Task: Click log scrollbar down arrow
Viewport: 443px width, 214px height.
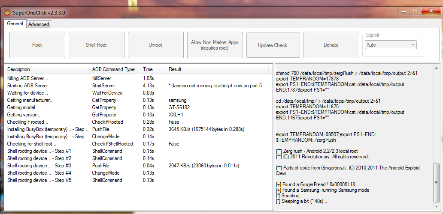Action: [x=436, y=207]
